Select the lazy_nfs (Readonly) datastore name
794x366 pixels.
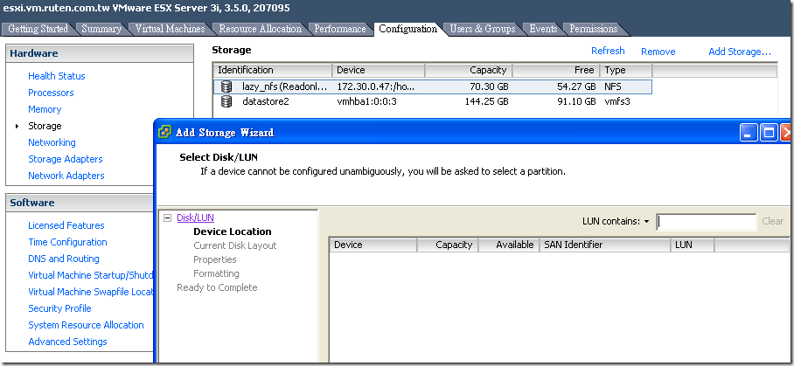[x=286, y=87]
